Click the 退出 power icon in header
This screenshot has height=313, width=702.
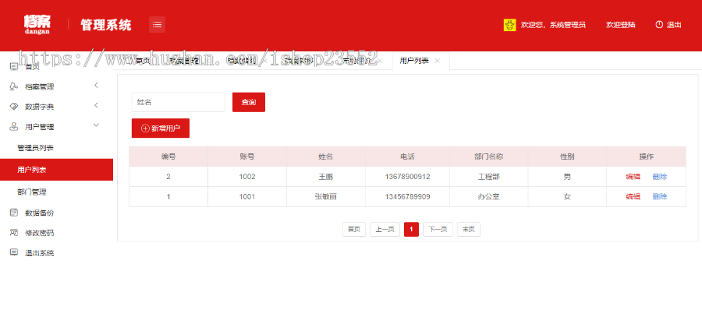coord(659,25)
